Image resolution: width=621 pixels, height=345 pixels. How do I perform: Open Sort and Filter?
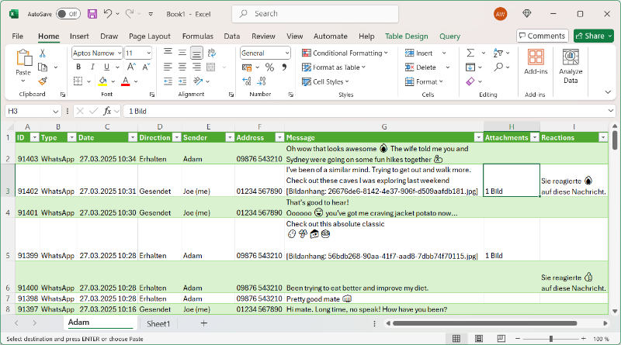[498, 53]
